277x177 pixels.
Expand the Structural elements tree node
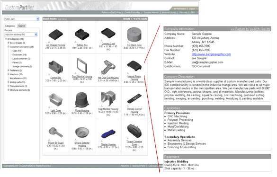point(9,90)
